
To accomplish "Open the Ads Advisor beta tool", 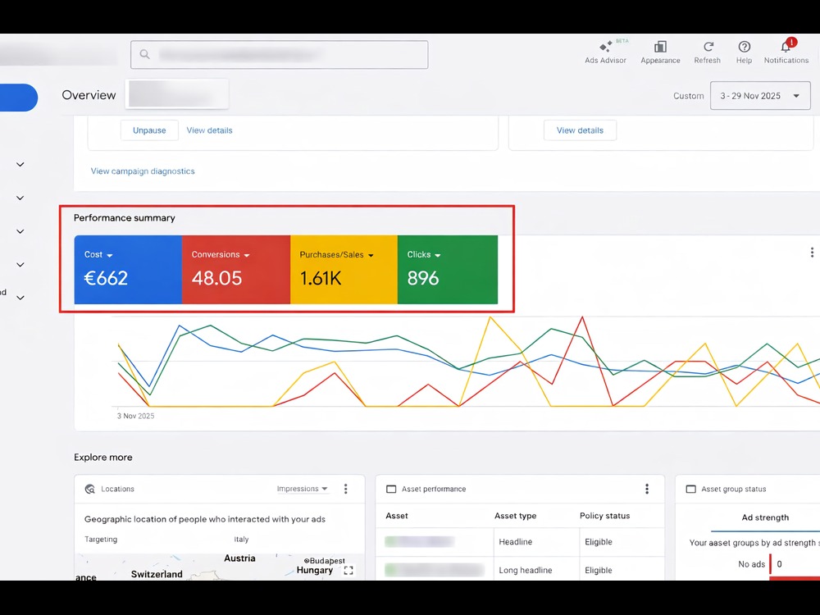I will [x=606, y=52].
